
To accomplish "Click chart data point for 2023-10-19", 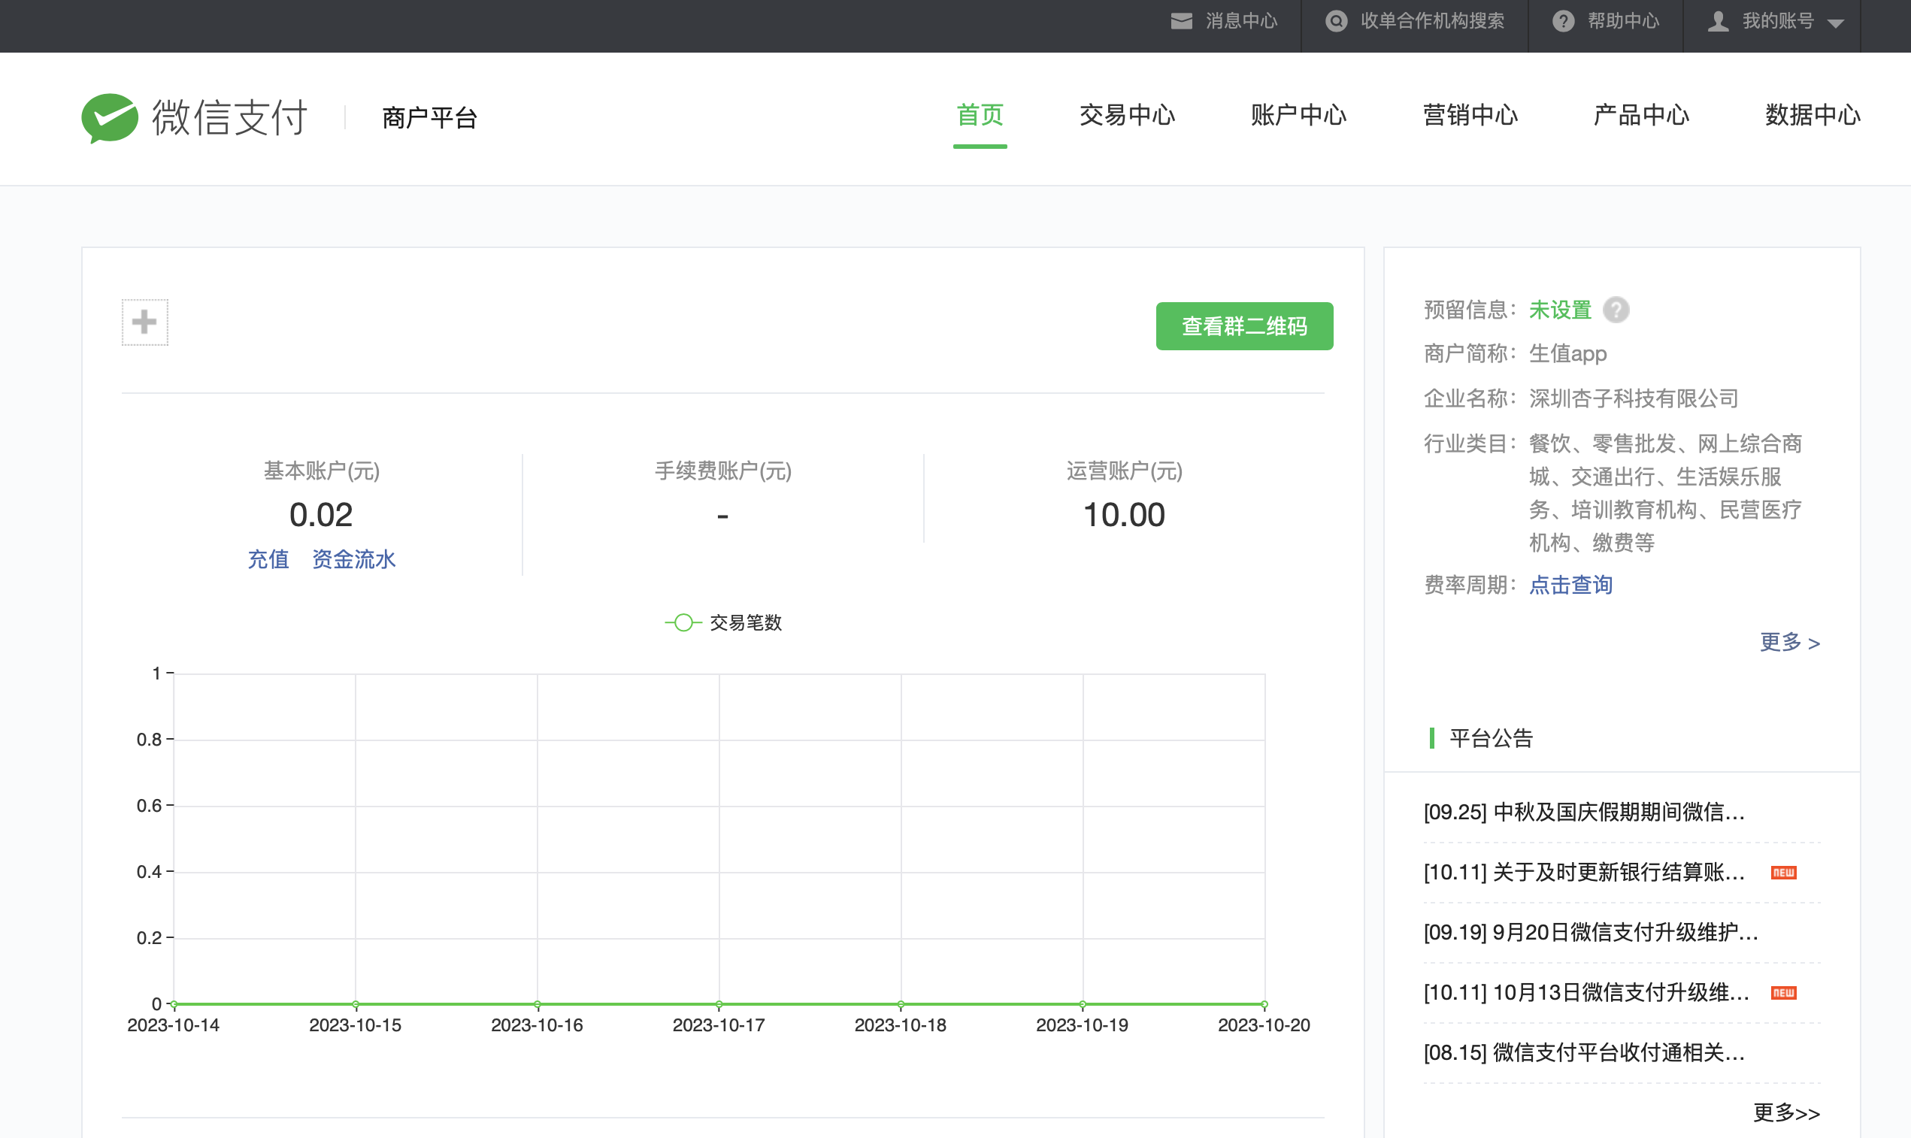I will [1083, 1003].
